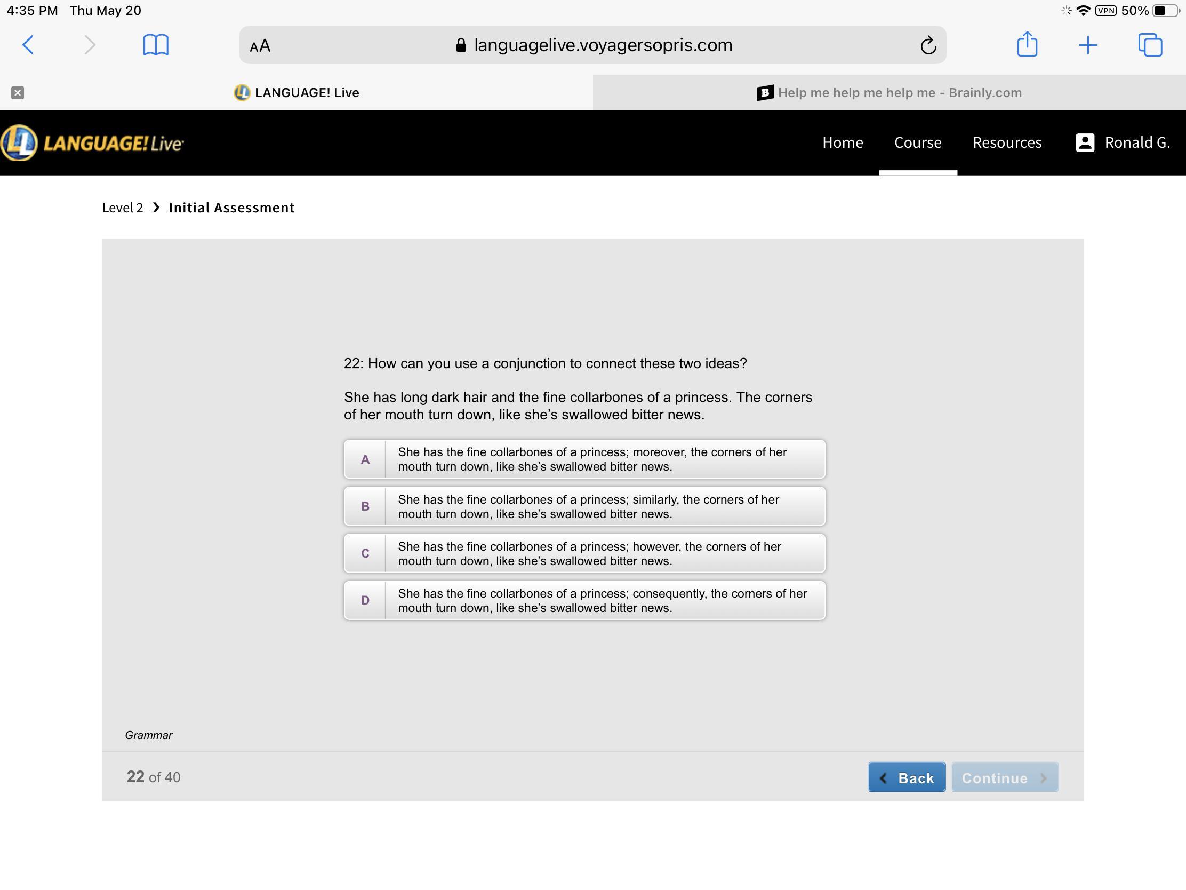This screenshot has height=890, width=1186.
Task: Open the Course menu item
Action: tap(917, 142)
